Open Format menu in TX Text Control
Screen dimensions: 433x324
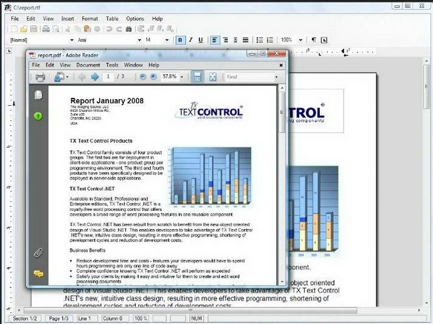[90, 19]
